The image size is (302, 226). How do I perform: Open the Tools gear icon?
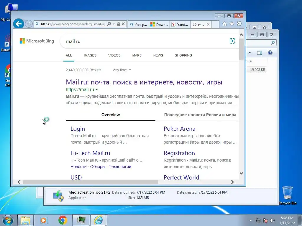pos(239,24)
